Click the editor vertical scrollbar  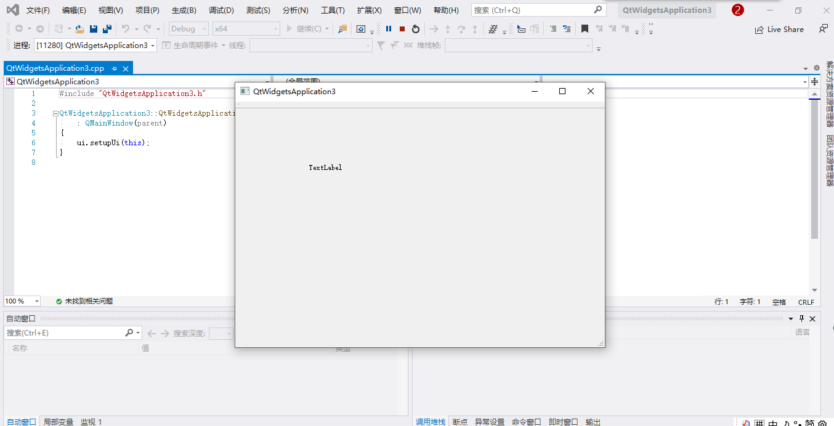coord(814,169)
